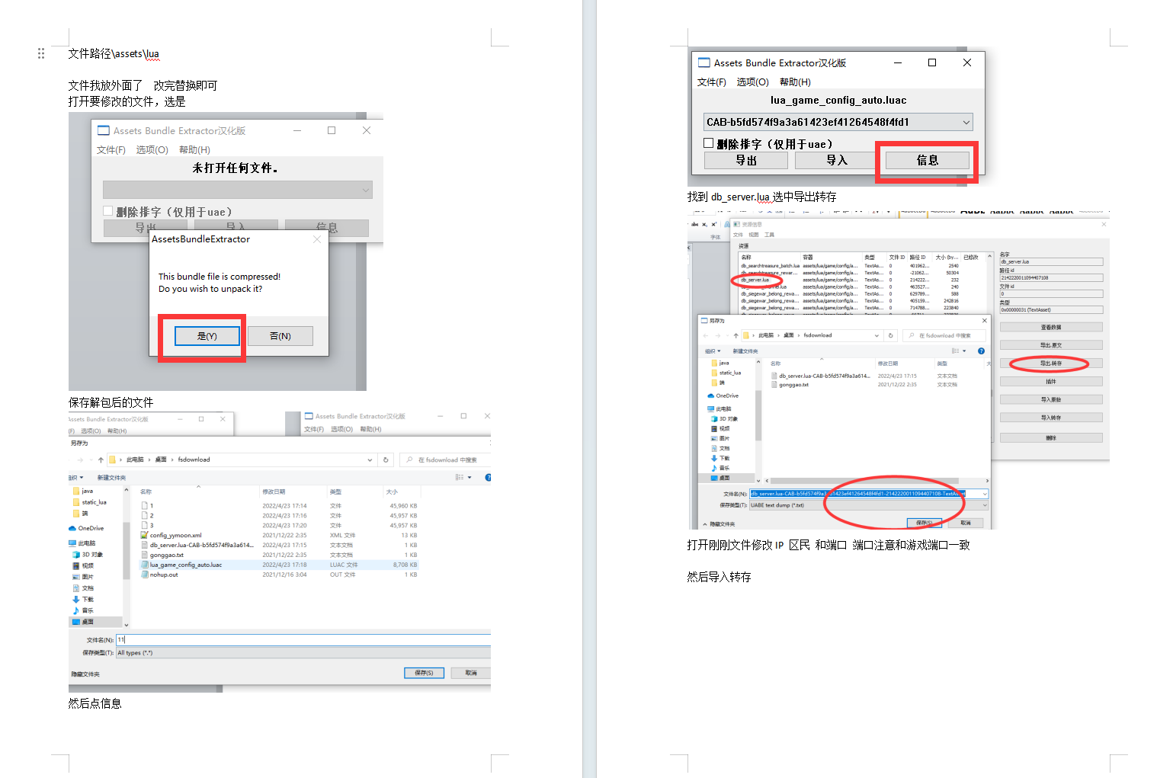Open the 选项(O) menu in the top-right window

(752, 82)
